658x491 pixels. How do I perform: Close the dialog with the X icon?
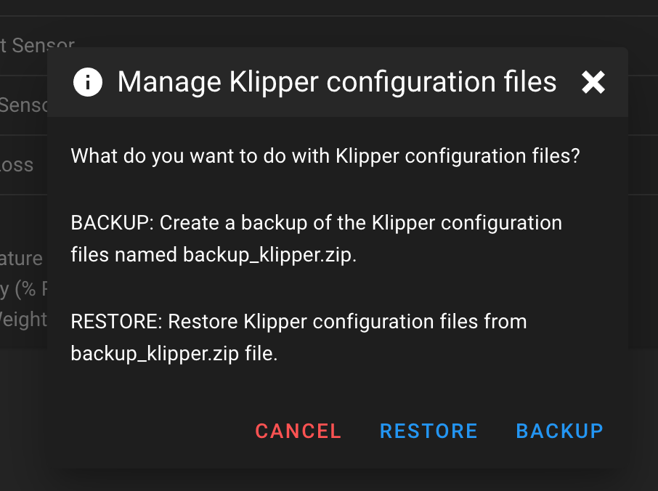tap(593, 82)
